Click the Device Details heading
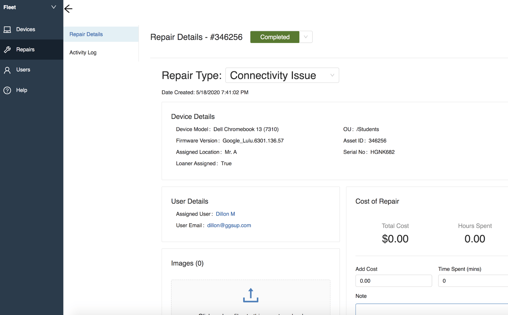This screenshot has height=315, width=508. coord(193,117)
